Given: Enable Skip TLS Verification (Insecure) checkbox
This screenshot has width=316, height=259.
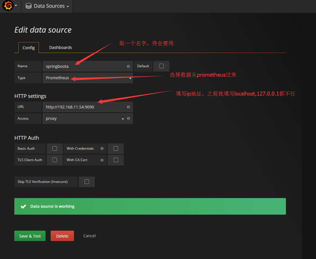Looking at the screenshot, I should [x=87, y=182].
